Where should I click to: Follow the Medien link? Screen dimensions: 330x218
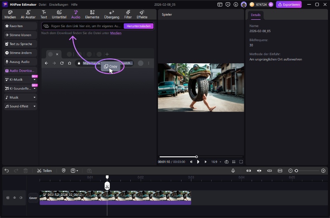coord(115,33)
